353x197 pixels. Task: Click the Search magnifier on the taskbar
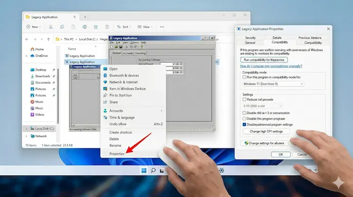[x=153, y=170]
